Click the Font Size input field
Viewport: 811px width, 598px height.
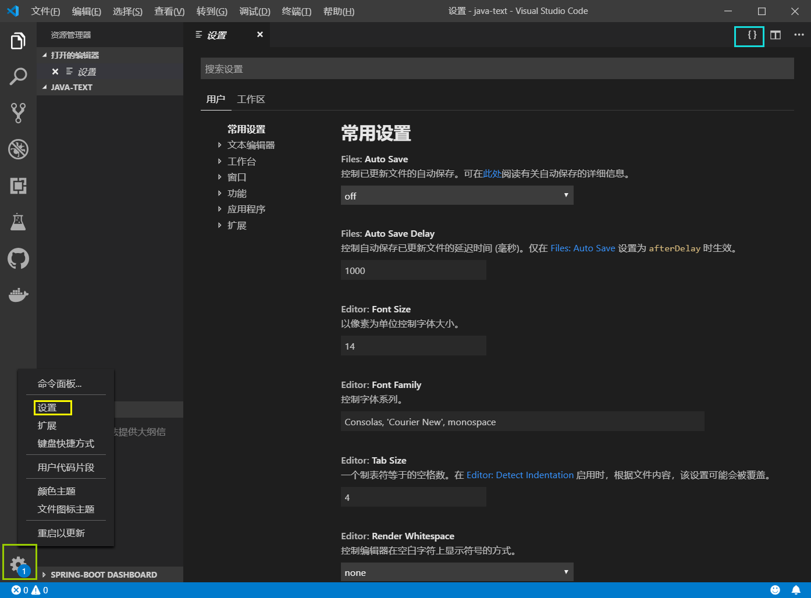tap(414, 346)
